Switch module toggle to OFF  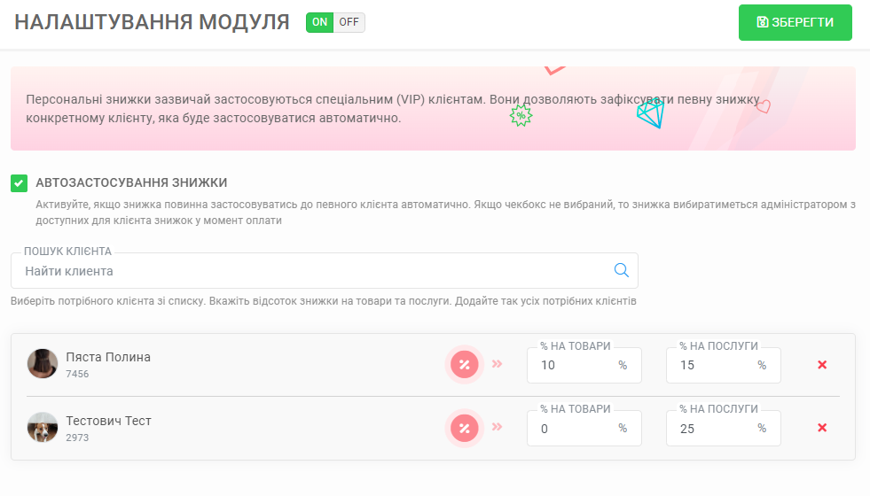point(349,22)
